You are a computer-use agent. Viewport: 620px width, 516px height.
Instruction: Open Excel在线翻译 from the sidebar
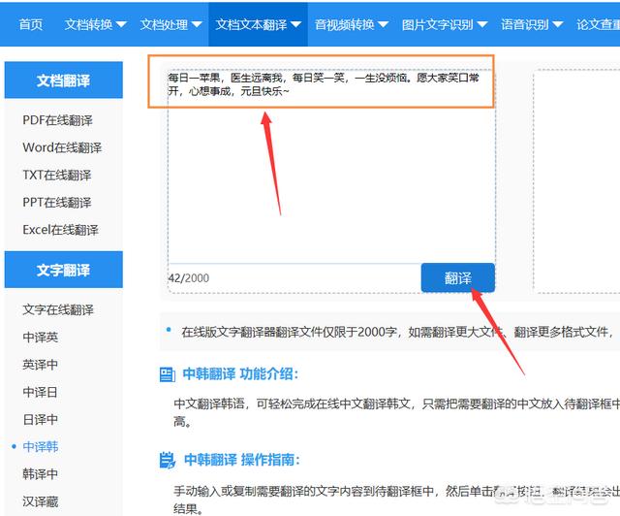tap(60, 230)
